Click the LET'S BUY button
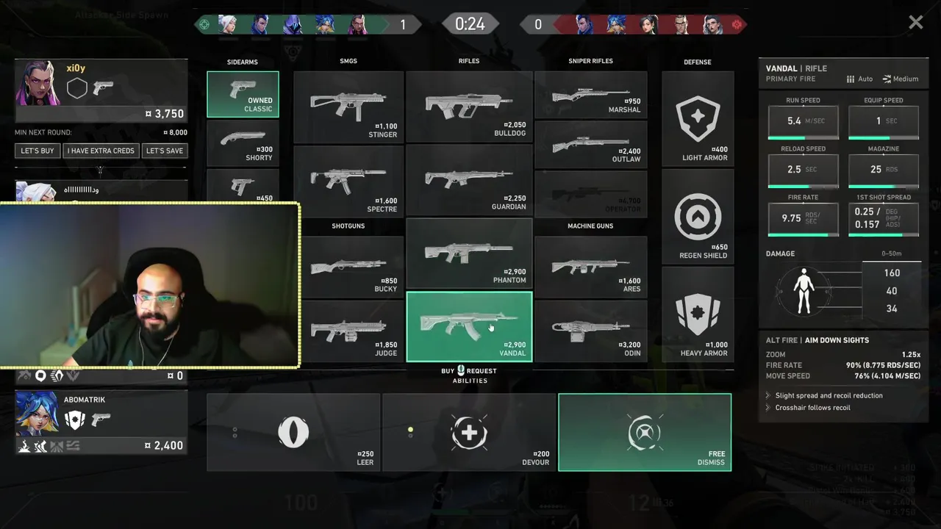This screenshot has height=529, width=941. (37, 151)
